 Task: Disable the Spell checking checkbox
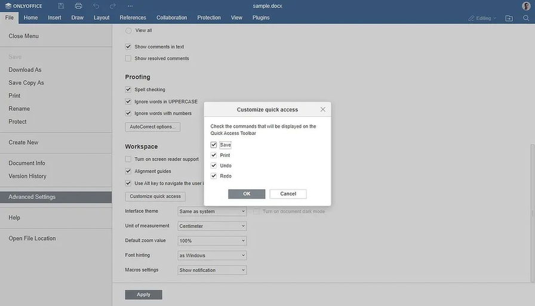pos(128,90)
